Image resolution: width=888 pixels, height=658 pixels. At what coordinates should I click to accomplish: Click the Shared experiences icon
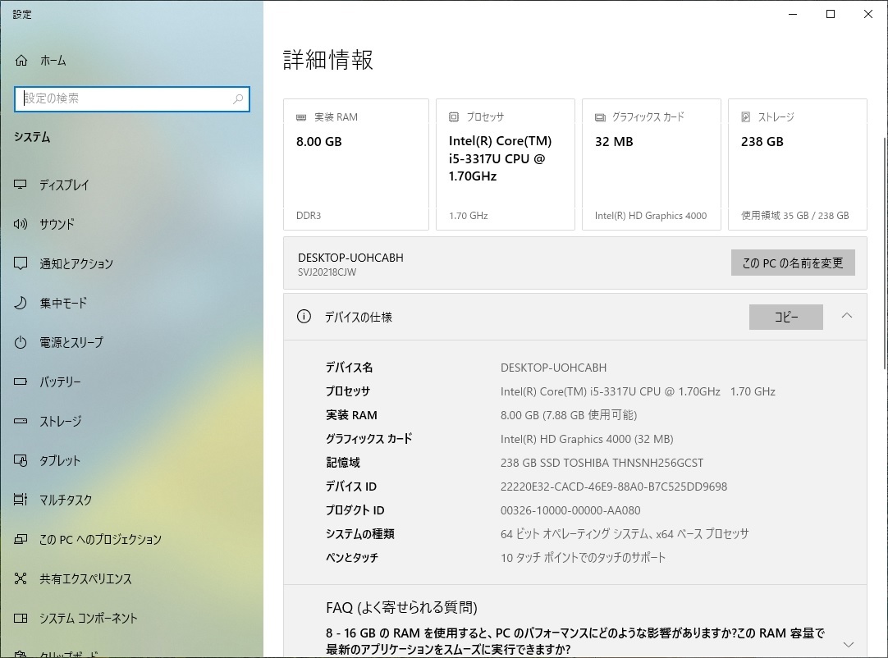click(x=21, y=578)
